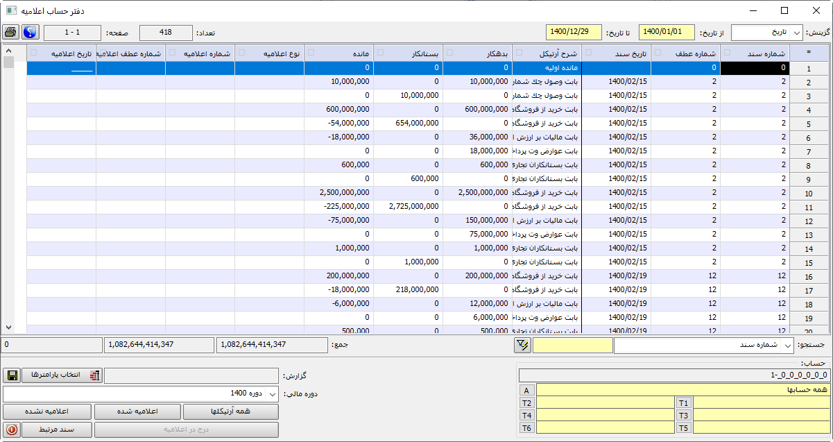The height and width of the screenshot is (442, 833).
Task: Open the دوره مالی dropdown
Action: point(272,393)
